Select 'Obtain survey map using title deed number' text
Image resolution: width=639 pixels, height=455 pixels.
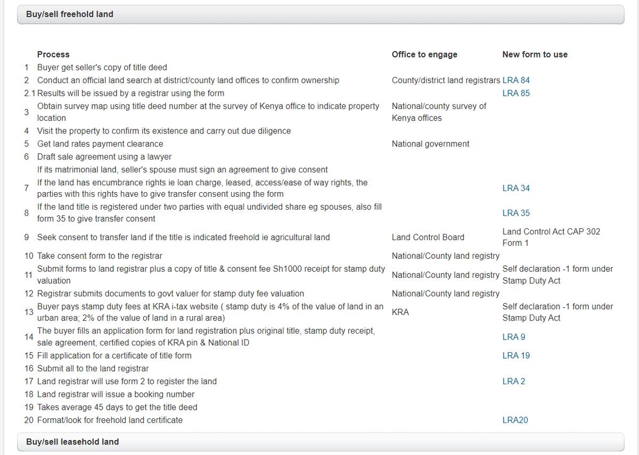[x=208, y=112]
